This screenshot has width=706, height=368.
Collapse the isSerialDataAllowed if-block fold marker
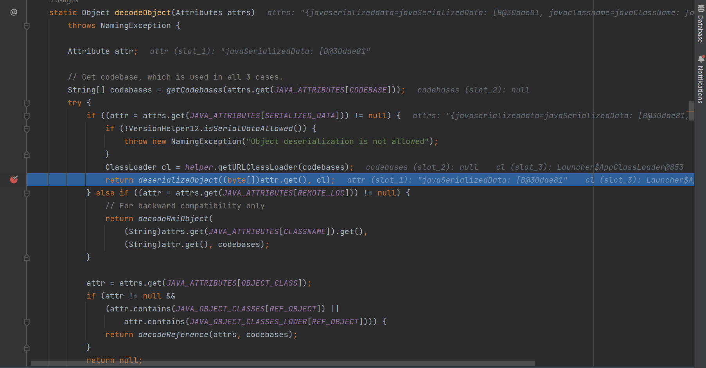pos(27,129)
